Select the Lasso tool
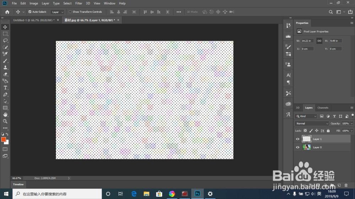 pos(5,40)
